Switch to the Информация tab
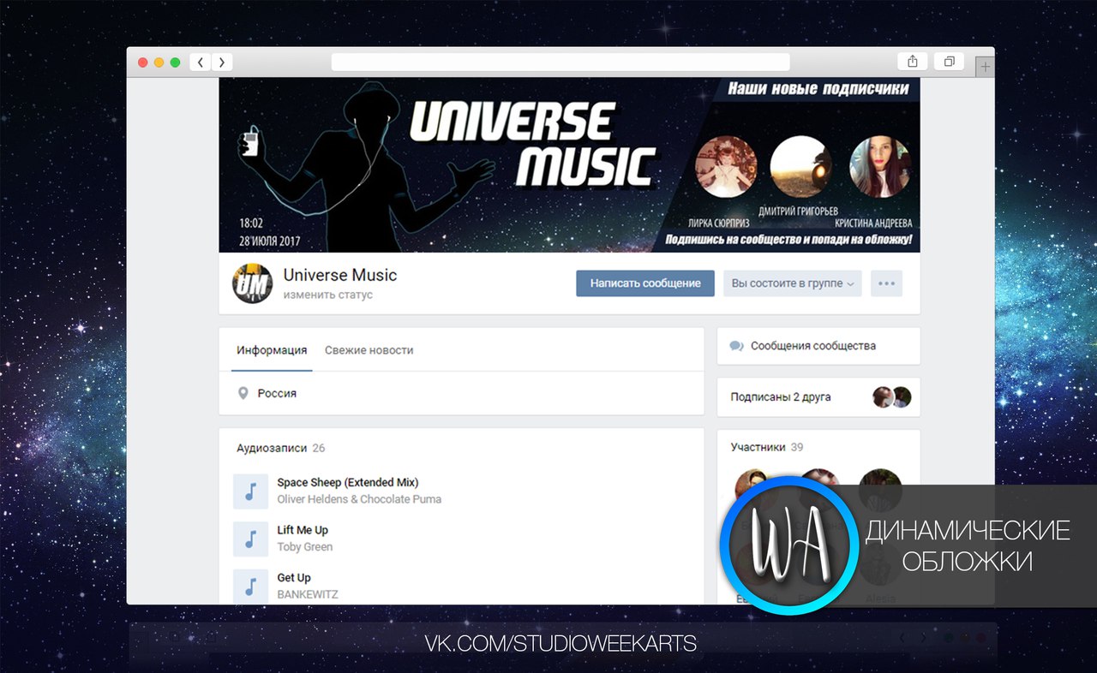Screen dimensions: 1097x673 [272, 350]
